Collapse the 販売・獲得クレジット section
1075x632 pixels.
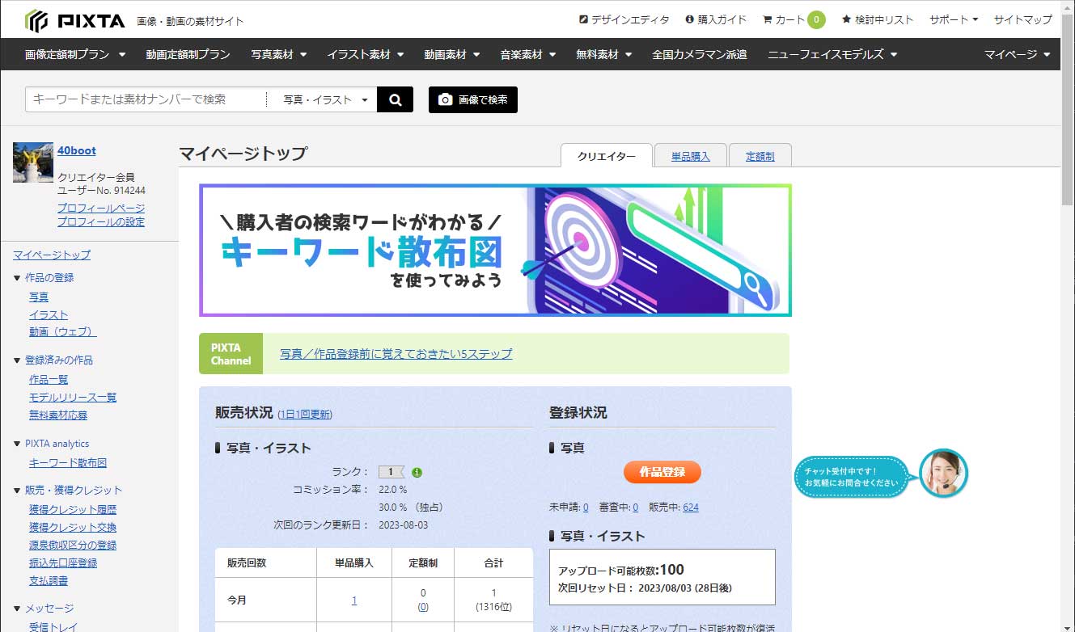pyautogui.click(x=18, y=490)
